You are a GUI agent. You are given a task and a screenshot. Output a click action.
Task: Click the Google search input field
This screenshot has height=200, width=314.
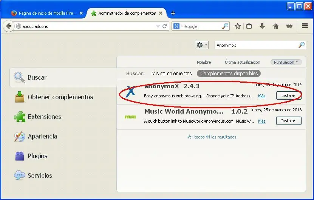tap(202, 26)
